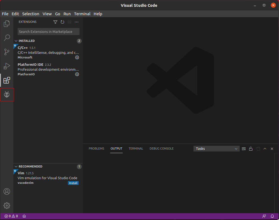Switch to the TERMINAL tab
The width and height of the screenshot is (279, 220).
136,148
